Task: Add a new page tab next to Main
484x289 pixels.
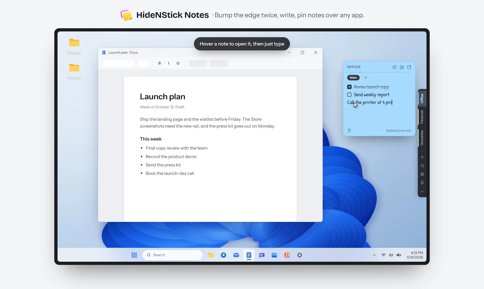Action: (365, 78)
